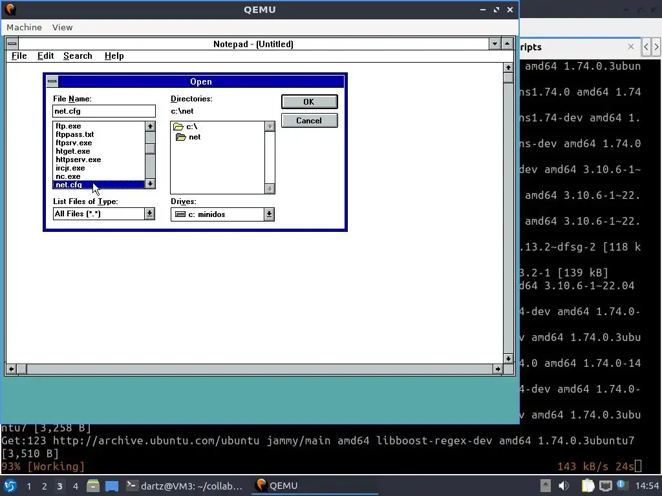Click directories list scroll down arrow
This screenshot has height=496, width=662.
tap(270, 189)
